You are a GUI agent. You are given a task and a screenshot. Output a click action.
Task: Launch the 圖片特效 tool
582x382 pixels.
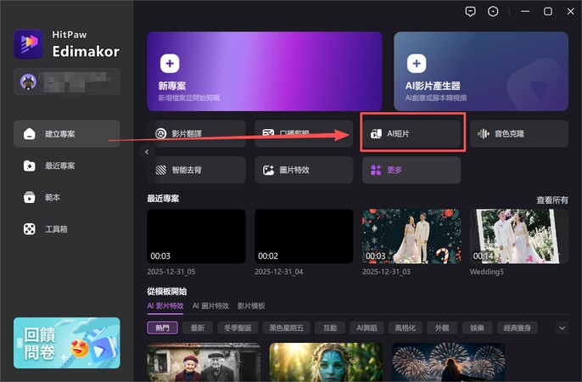(x=304, y=170)
